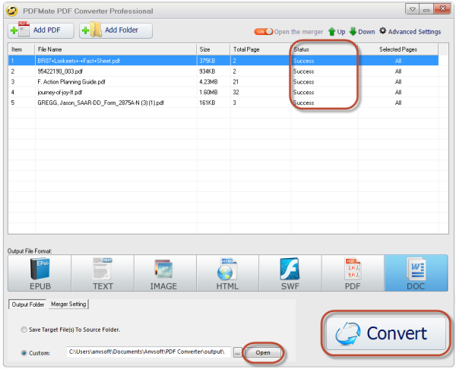Start conversion with the Convert button
Screen dimensions: 456x369
pyautogui.click(x=386, y=333)
